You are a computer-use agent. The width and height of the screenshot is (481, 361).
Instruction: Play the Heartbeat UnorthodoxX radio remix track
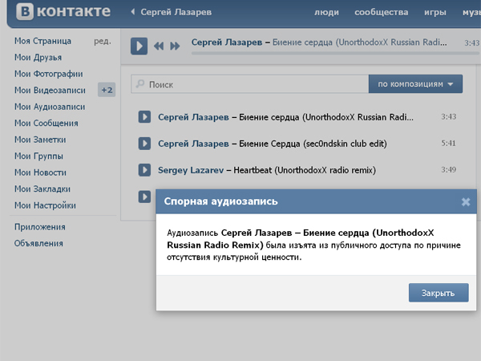tap(145, 170)
